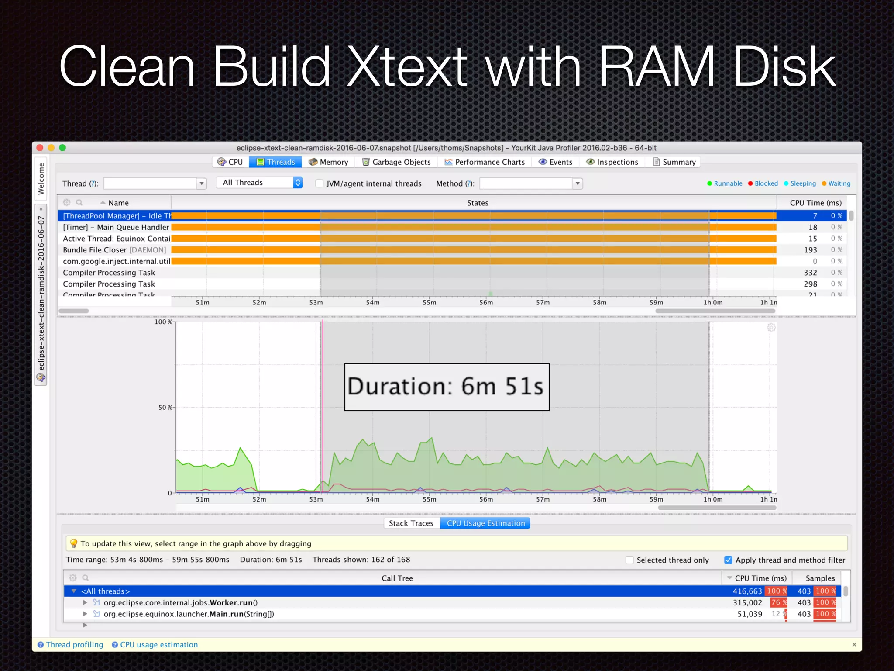Click the CPU graph settings gear icon

(771, 327)
